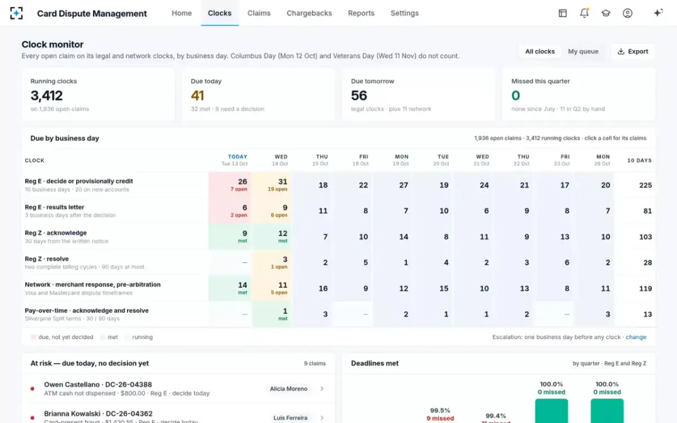Open the user profile icon
This screenshot has height=423, width=677.
627,13
